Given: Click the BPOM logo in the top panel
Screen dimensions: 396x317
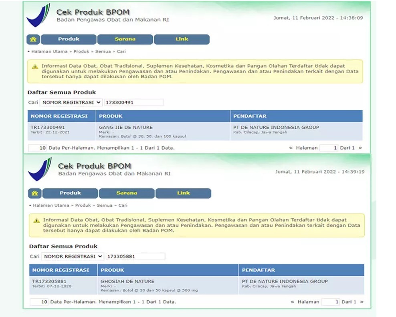Looking at the screenshot, I should [x=38, y=15].
